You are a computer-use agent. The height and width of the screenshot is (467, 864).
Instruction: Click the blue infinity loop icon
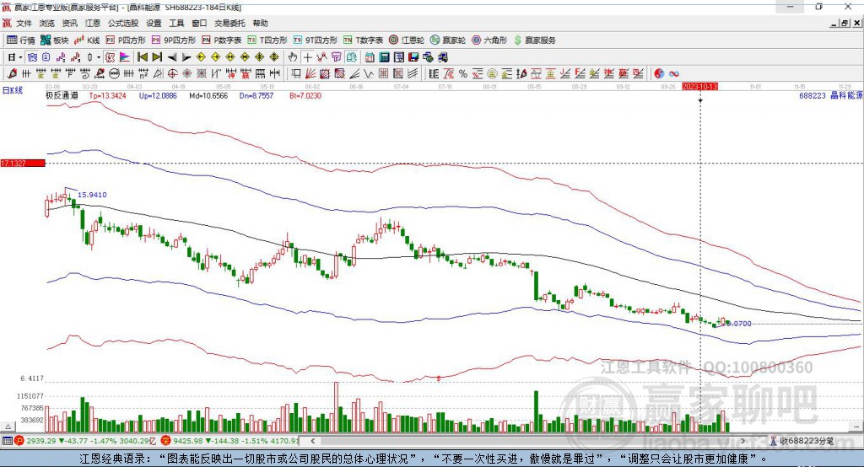pos(674,73)
